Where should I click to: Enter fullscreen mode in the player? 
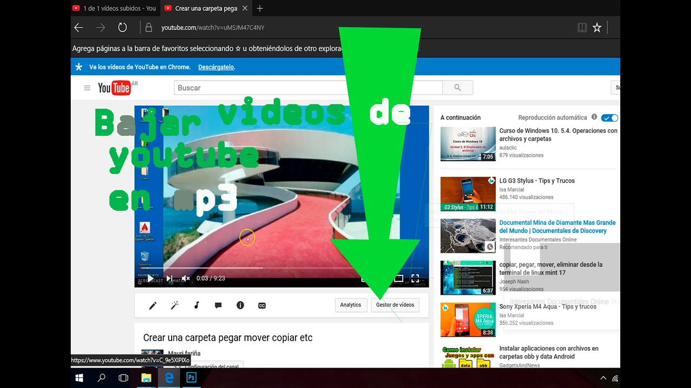tap(415, 279)
